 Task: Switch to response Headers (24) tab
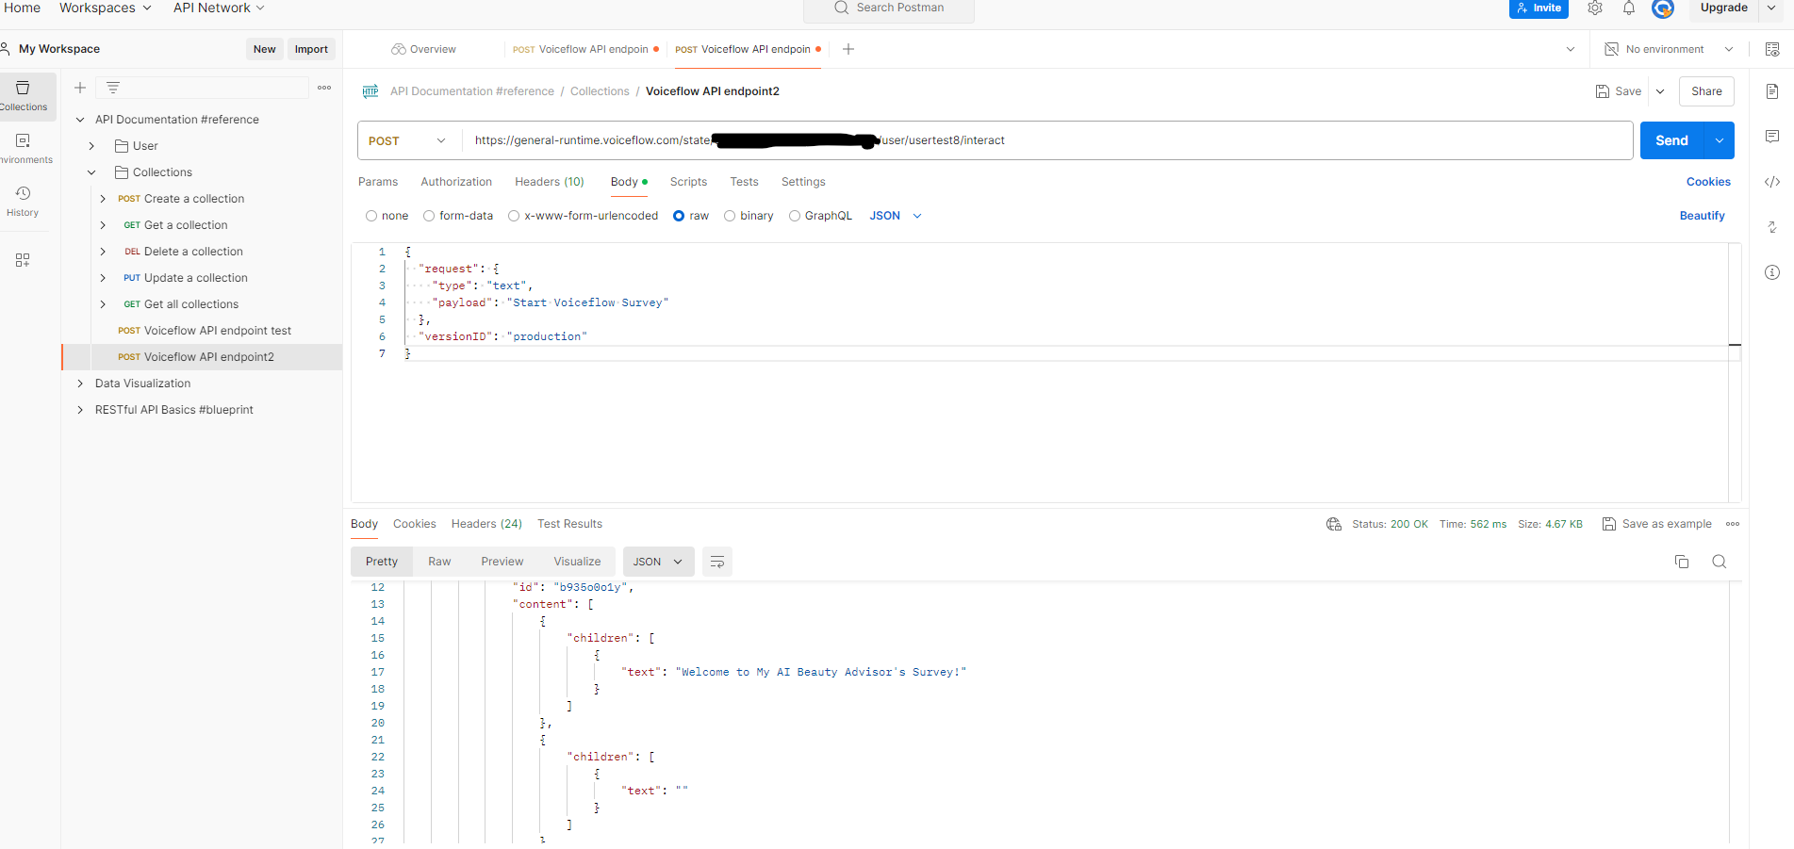486,524
